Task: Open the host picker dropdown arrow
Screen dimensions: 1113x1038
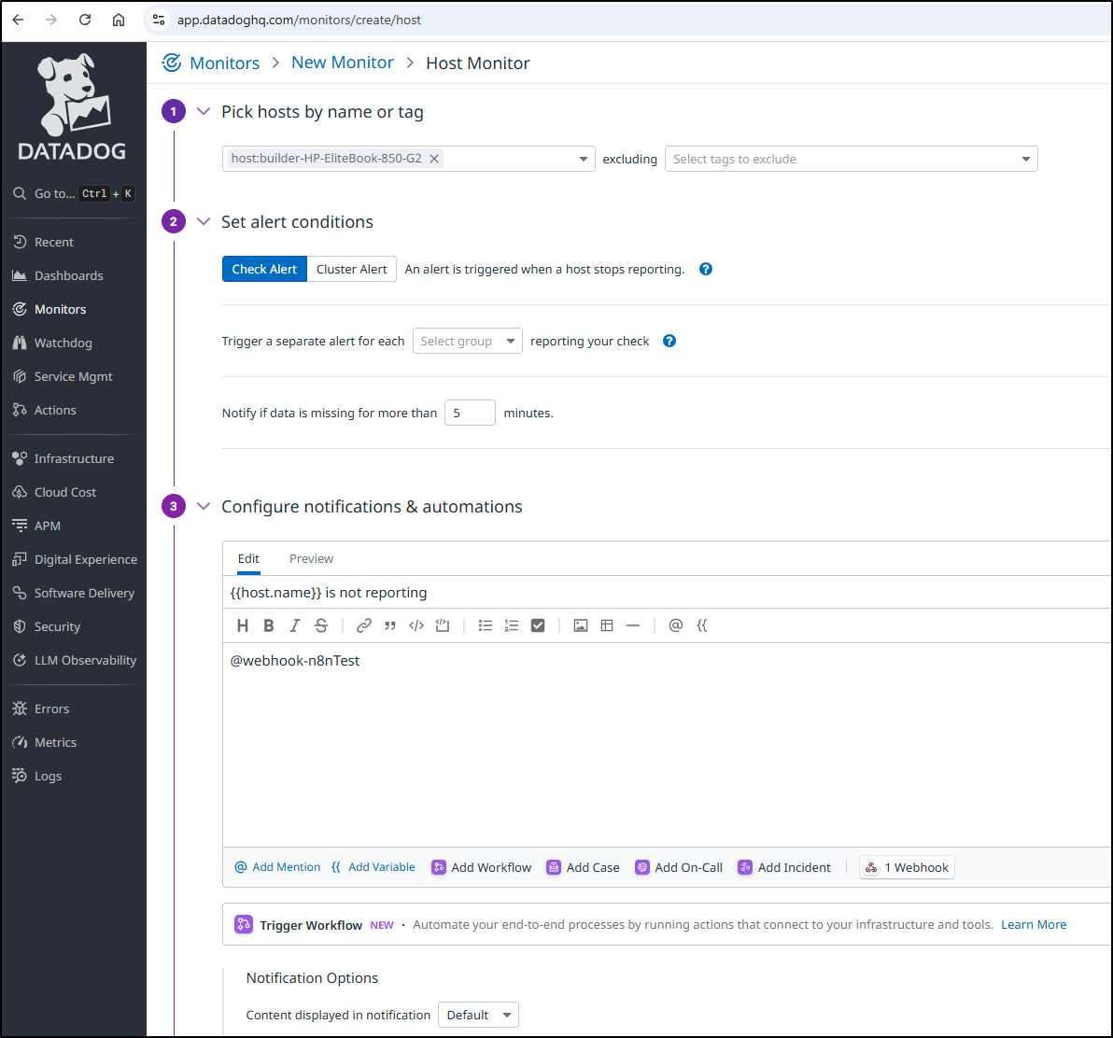Action: click(x=583, y=159)
